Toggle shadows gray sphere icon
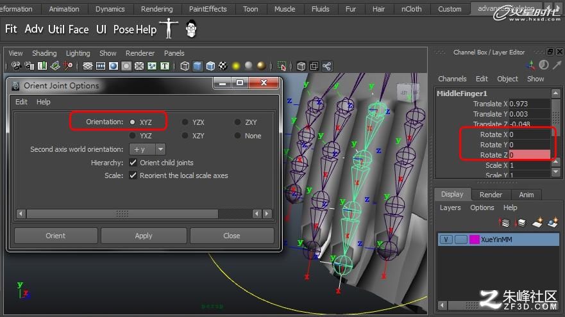Viewport: 565px width, 317px height. 249,66
